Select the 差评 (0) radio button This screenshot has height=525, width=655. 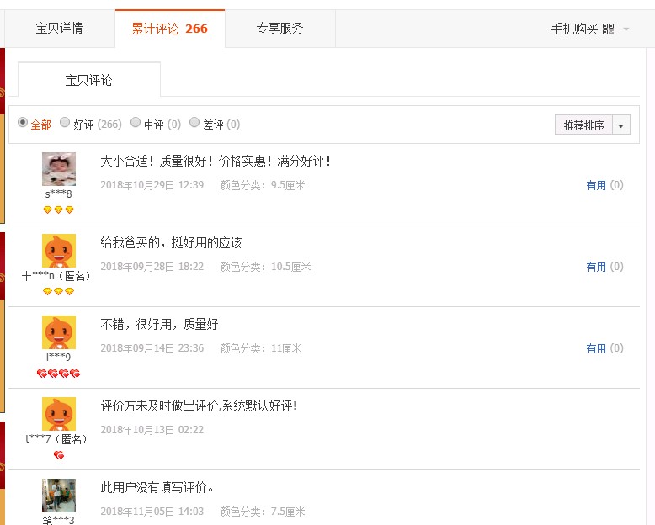pos(194,122)
